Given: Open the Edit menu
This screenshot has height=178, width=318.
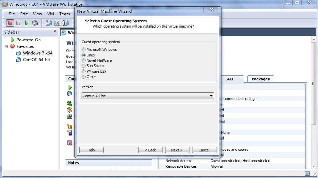Looking at the screenshot, I should pos(24,14).
